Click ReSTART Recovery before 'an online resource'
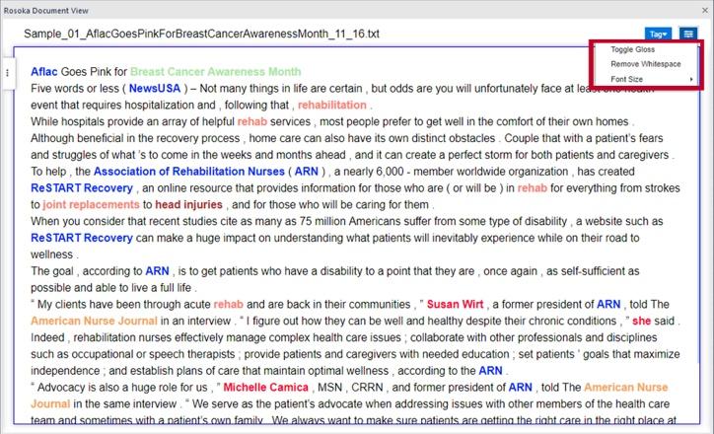Screen dimensions: 714x434 pos(81,187)
